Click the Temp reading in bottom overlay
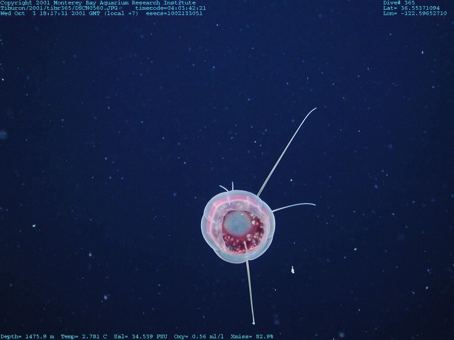The height and width of the screenshot is (340, 454). coord(84,336)
